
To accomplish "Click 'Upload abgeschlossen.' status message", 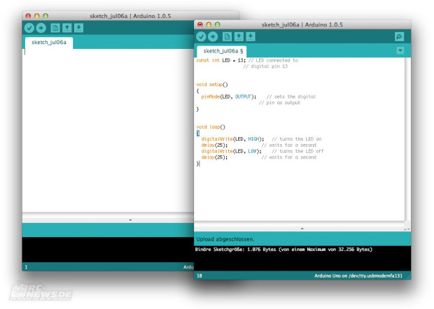I will pyautogui.click(x=225, y=239).
